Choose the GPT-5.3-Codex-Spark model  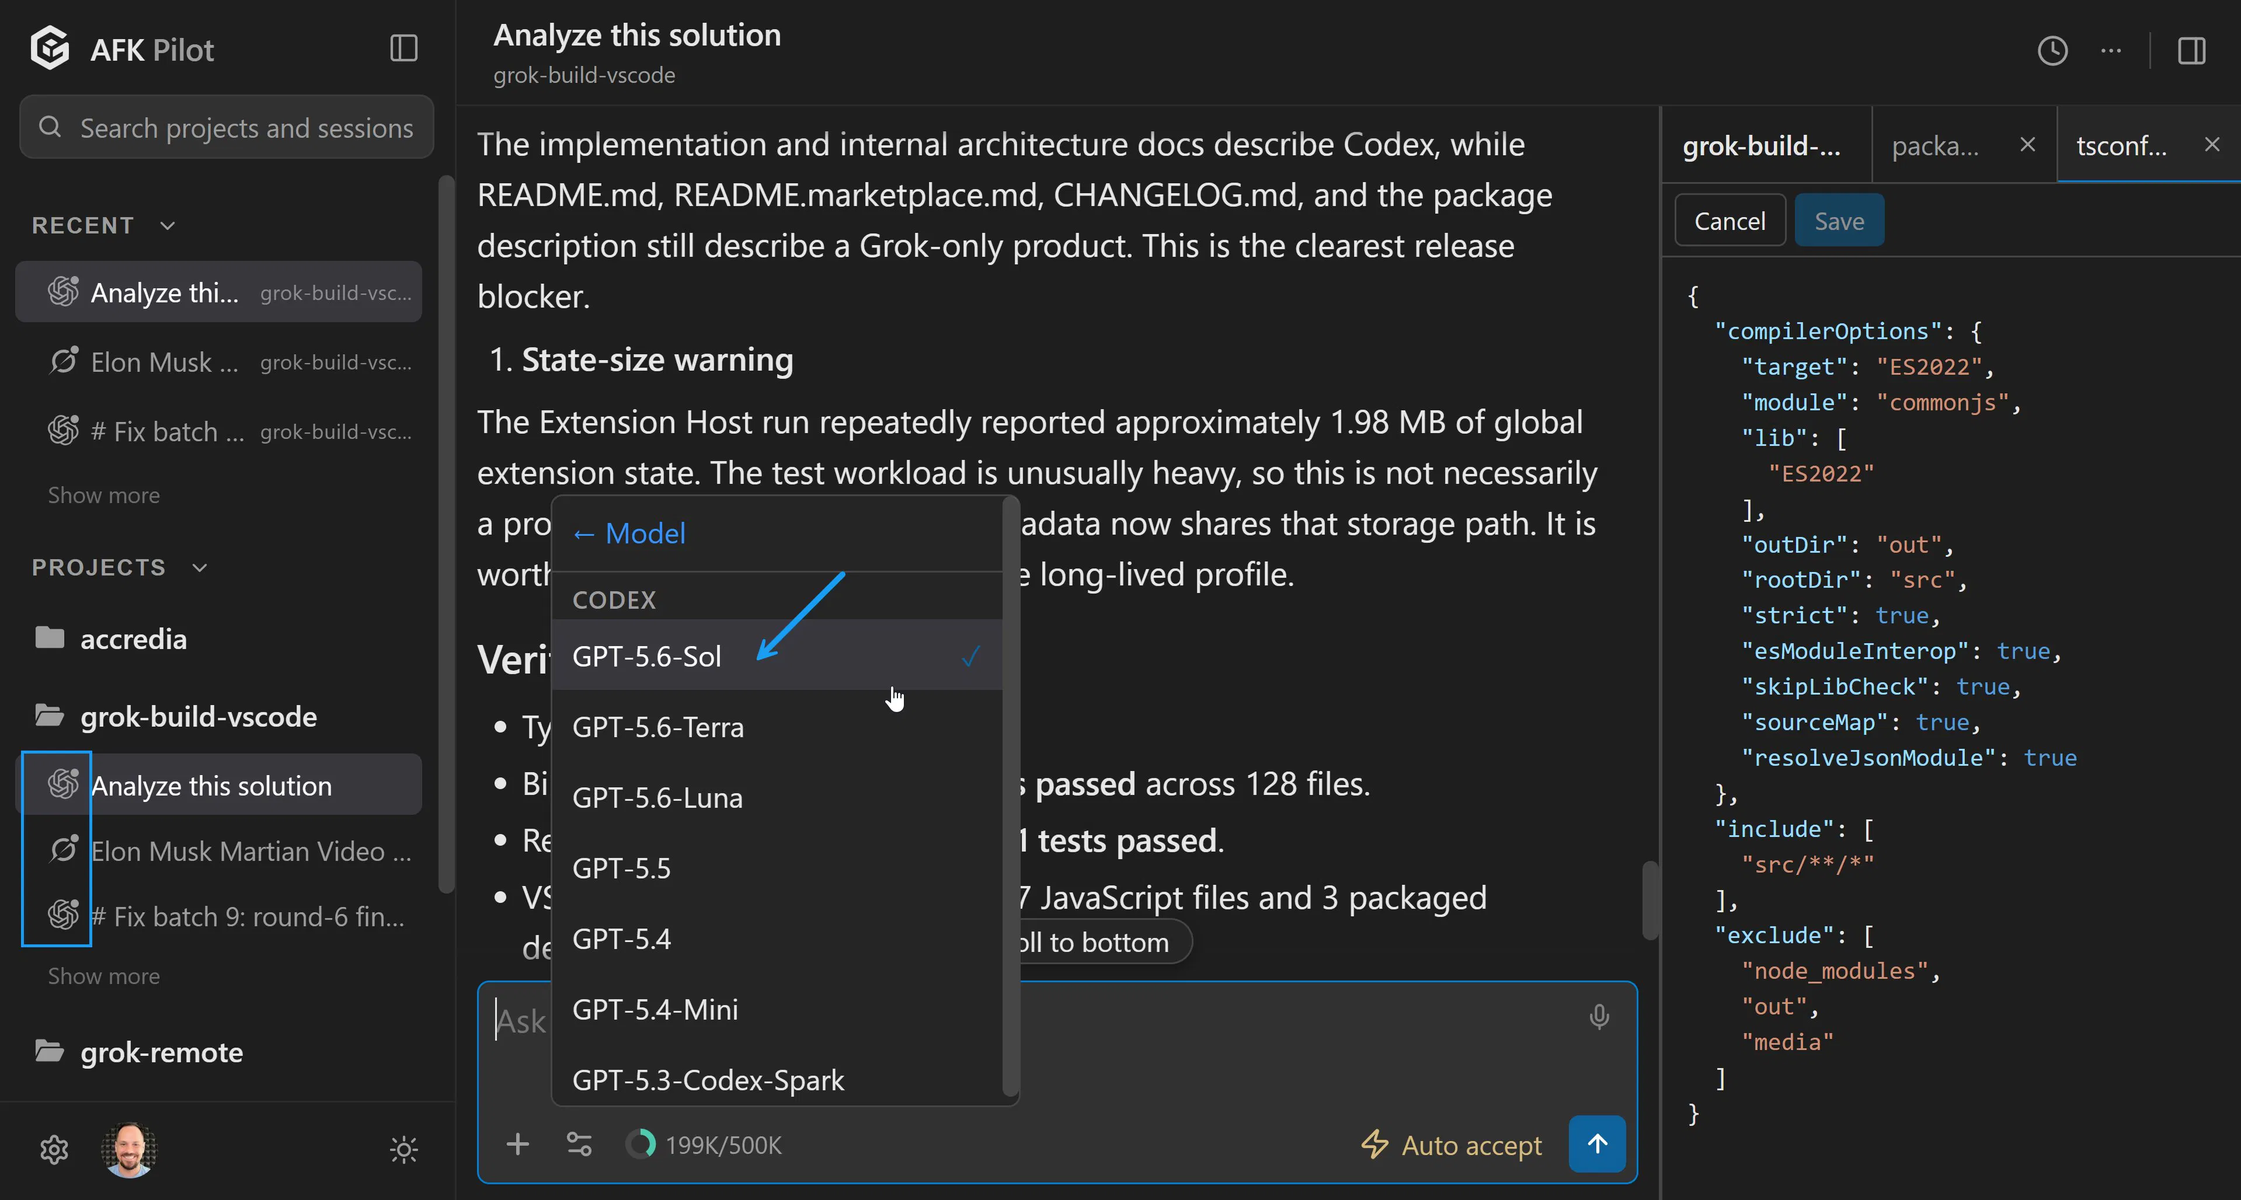tap(777, 1079)
